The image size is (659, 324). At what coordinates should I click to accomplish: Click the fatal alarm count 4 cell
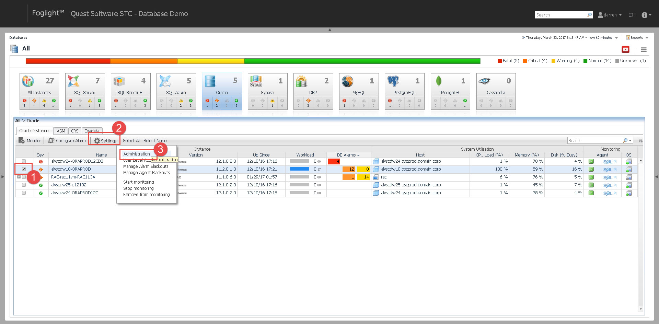pyautogui.click(x=334, y=161)
